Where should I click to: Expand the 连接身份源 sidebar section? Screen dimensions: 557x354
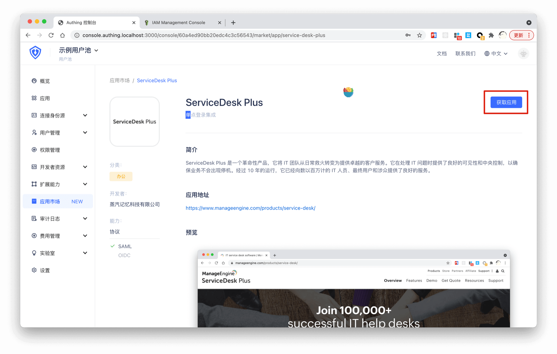pos(85,115)
